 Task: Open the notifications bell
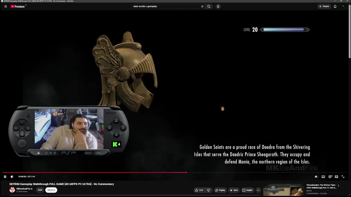point(335,6)
